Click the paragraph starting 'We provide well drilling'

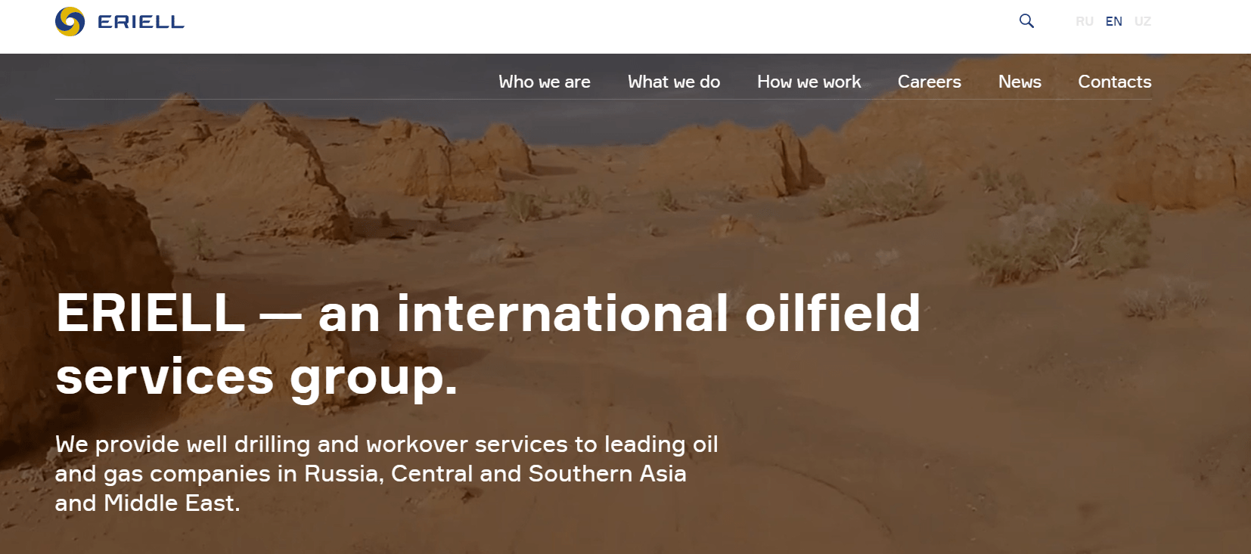tap(386, 473)
